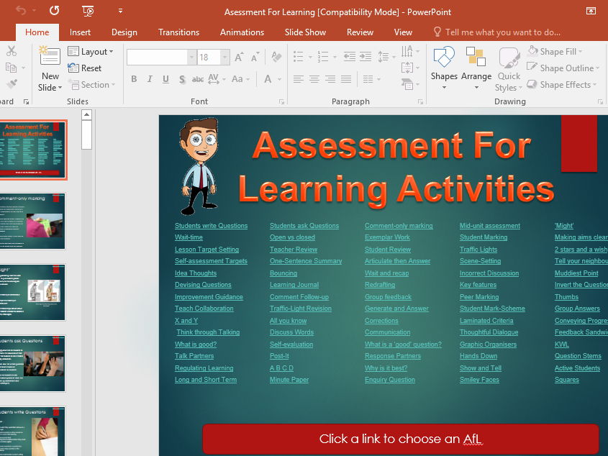Image resolution: width=608 pixels, height=456 pixels.
Task: Switch to the Design tab
Action: [124, 32]
